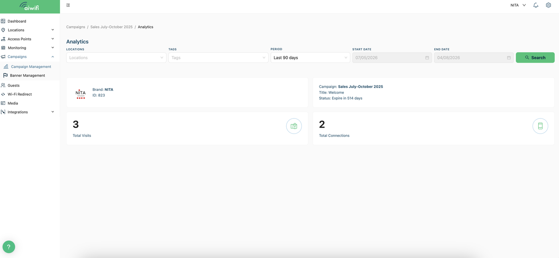Image resolution: width=559 pixels, height=258 pixels.
Task: Click the green Search button
Action: [x=535, y=58]
